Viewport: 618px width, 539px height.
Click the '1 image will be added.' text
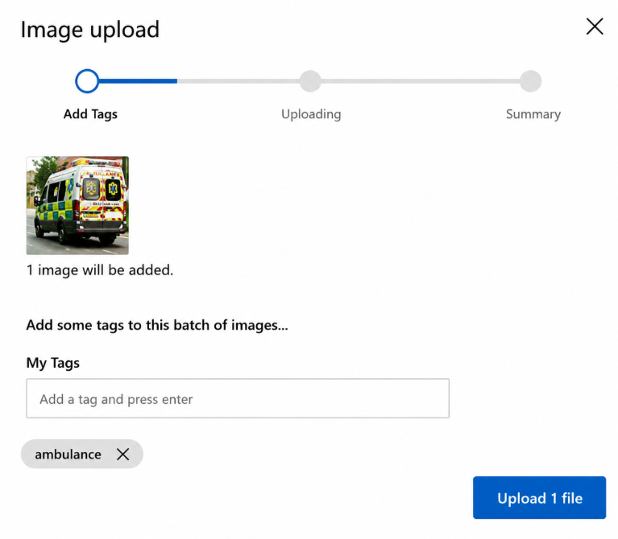click(x=100, y=270)
